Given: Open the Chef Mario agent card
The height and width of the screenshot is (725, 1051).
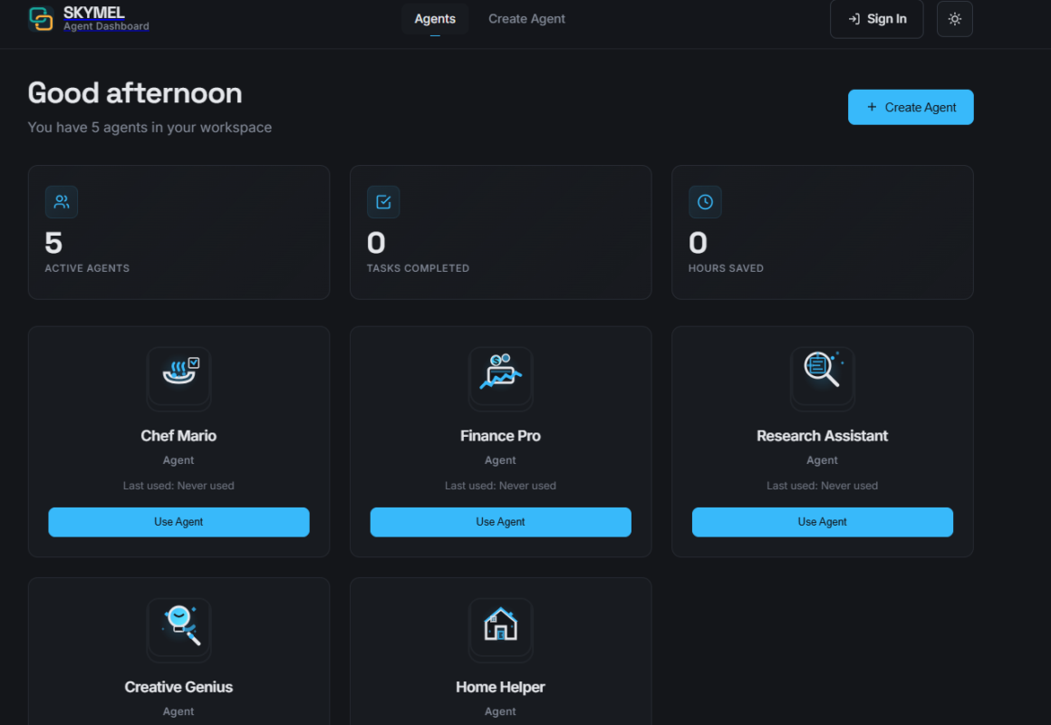Looking at the screenshot, I should 178,435.
